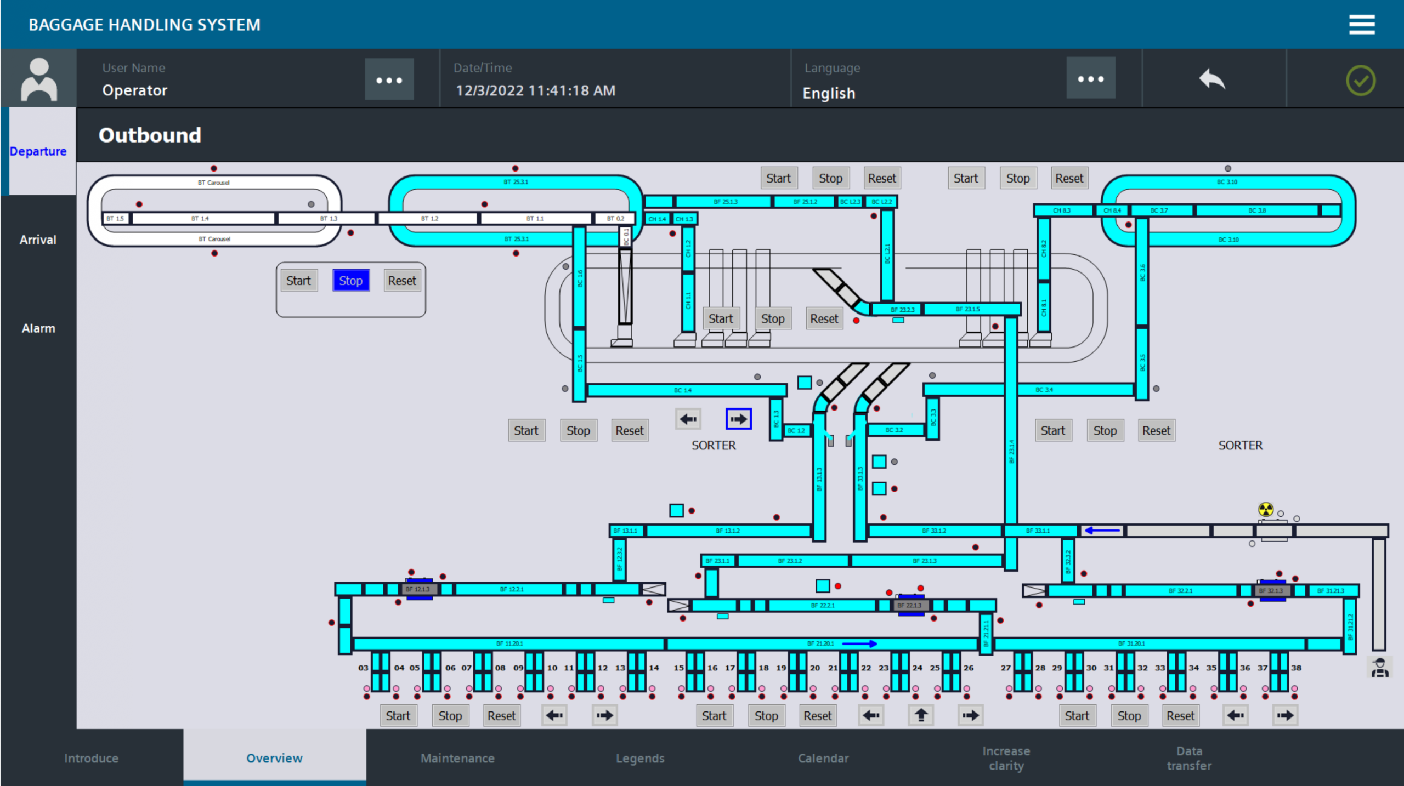This screenshot has width=1404, height=786.
Task: Click Increase clarity bottom tab
Action: [1006, 758]
